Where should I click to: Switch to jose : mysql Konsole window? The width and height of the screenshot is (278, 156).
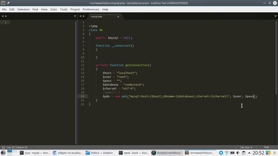pyautogui.click(x=35, y=153)
